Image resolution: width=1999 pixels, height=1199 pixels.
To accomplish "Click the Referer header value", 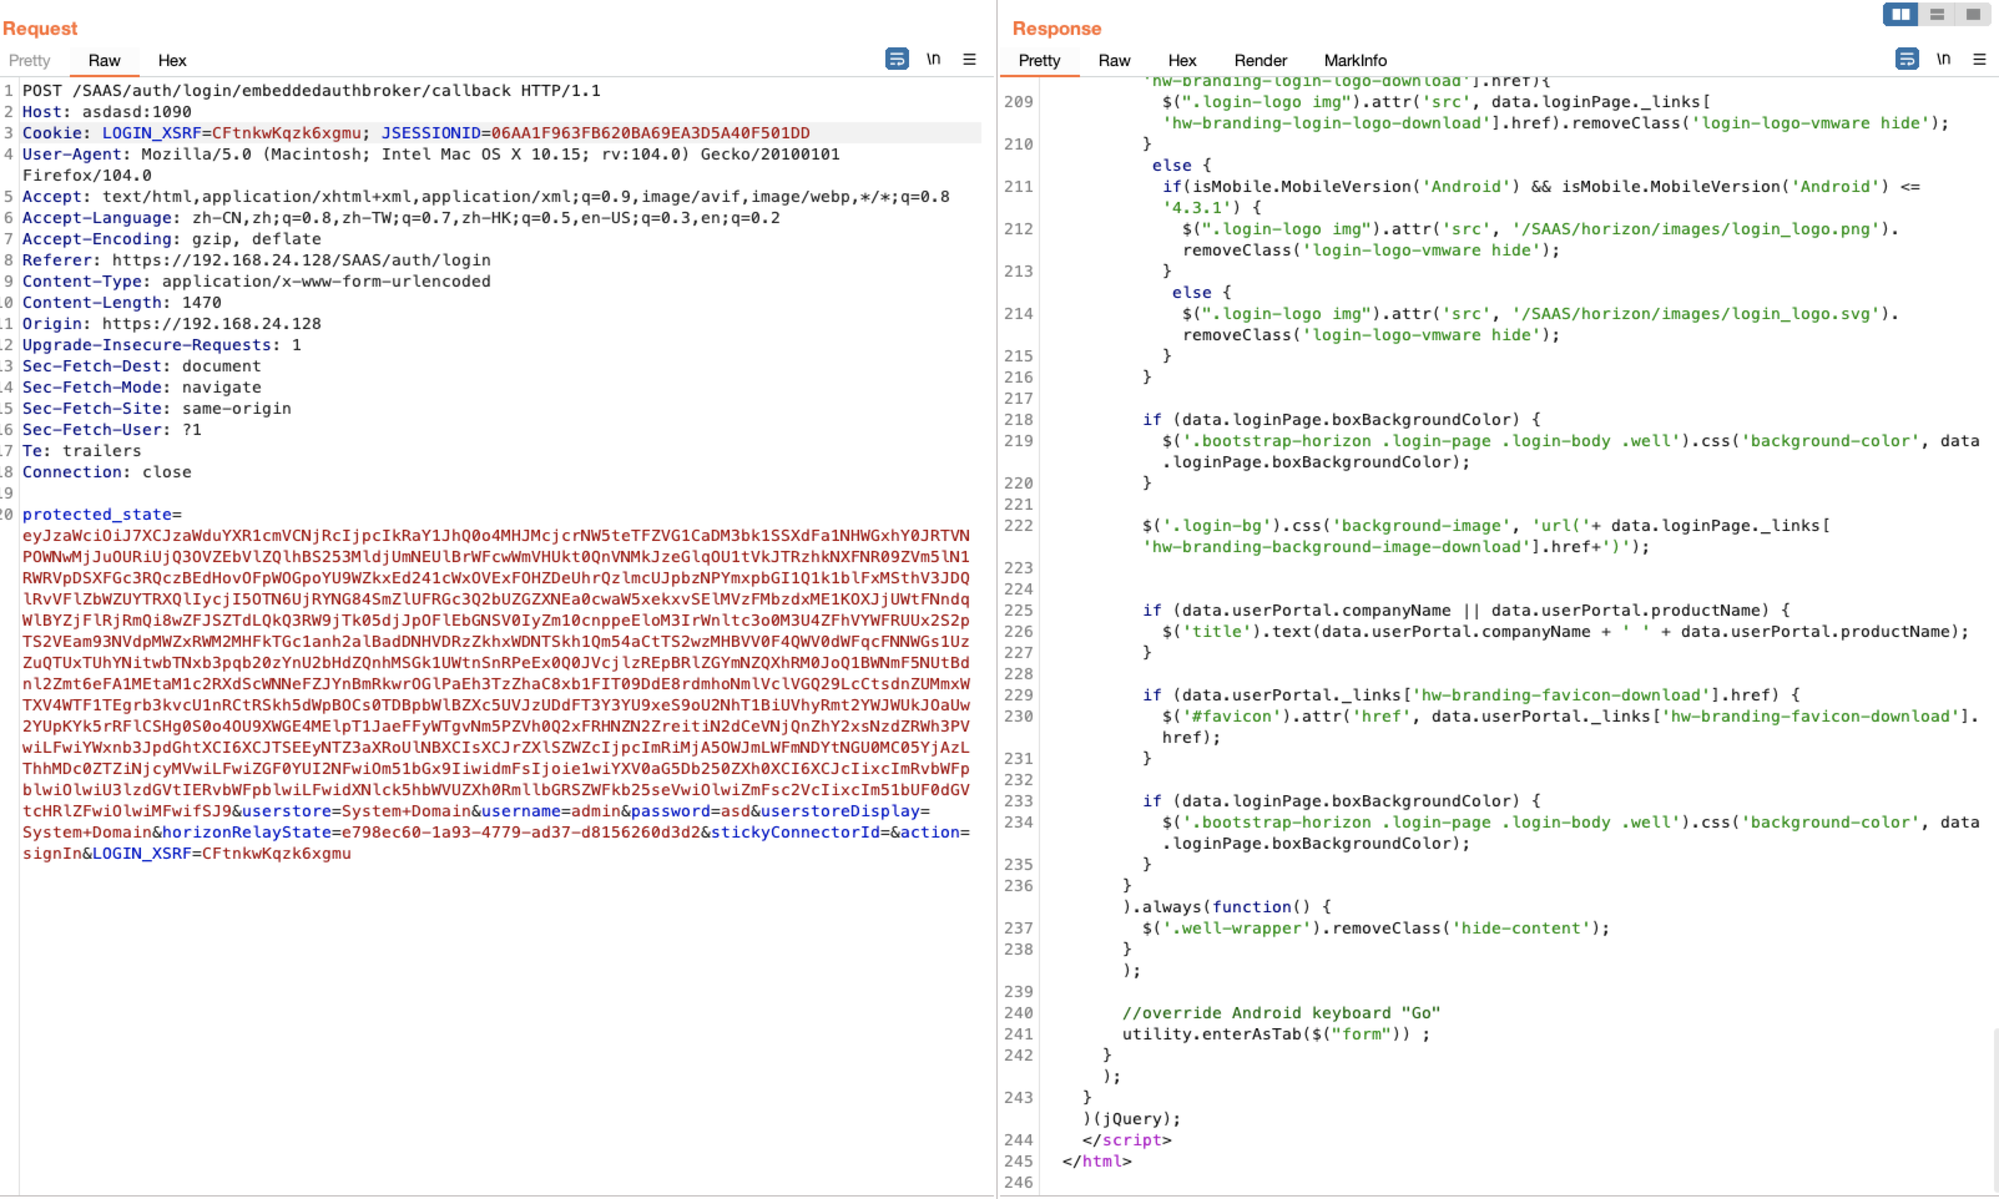I will pyautogui.click(x=301, y=260).
